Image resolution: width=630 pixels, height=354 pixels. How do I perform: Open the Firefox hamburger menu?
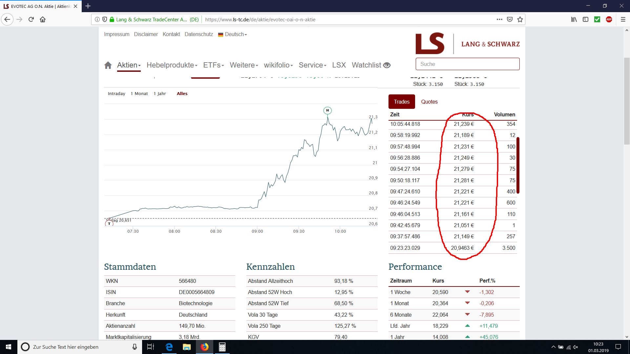pos(623,19)
